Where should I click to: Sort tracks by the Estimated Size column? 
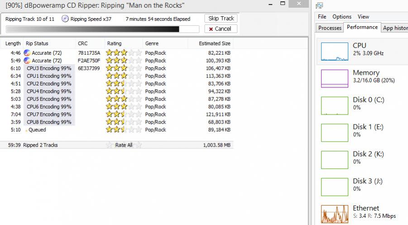coord(215,43)
